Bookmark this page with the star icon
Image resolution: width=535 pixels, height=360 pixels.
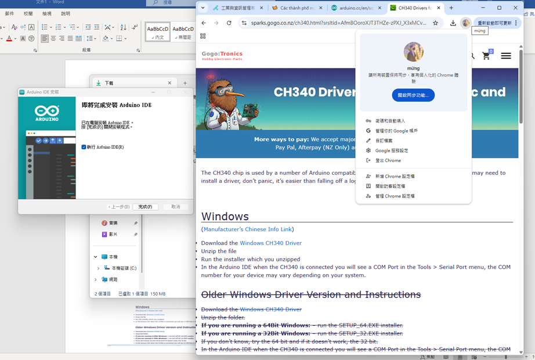pos(436,23)
